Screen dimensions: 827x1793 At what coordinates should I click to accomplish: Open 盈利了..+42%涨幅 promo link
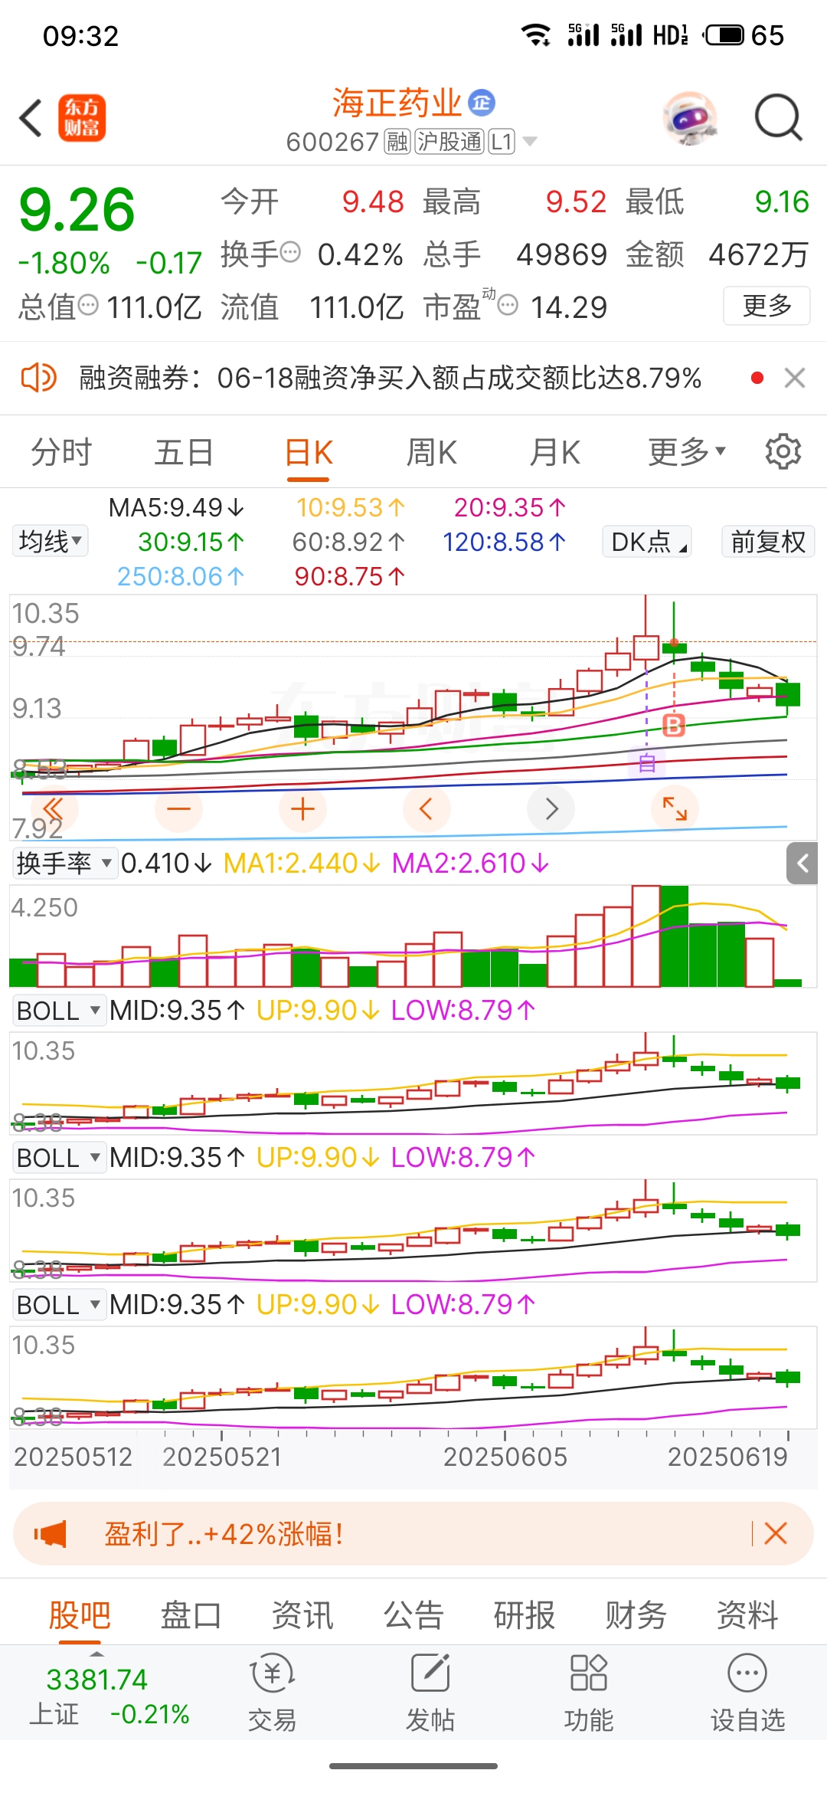pyautogui.click(x=224, y=1534)
